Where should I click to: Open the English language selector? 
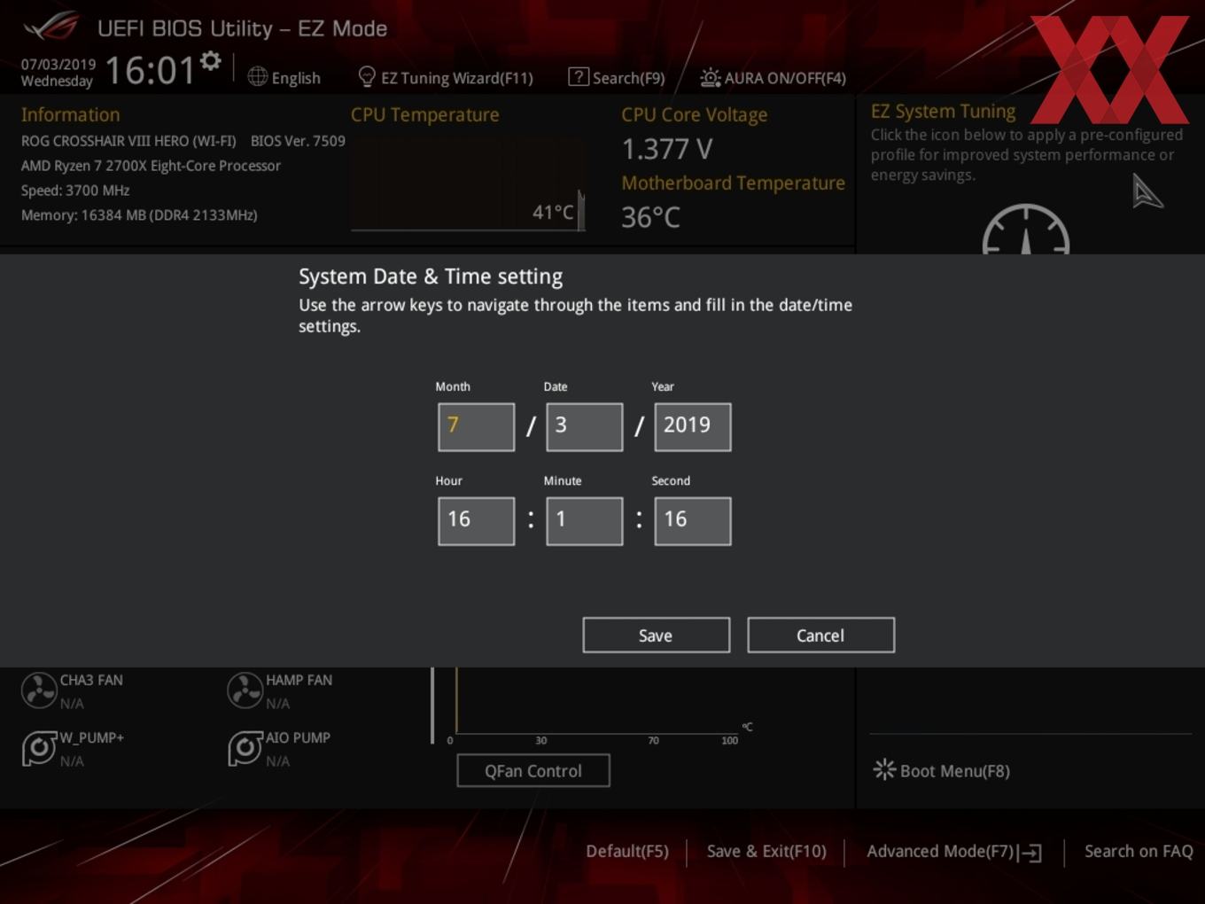pyautogui.click(x=284, y=78)
